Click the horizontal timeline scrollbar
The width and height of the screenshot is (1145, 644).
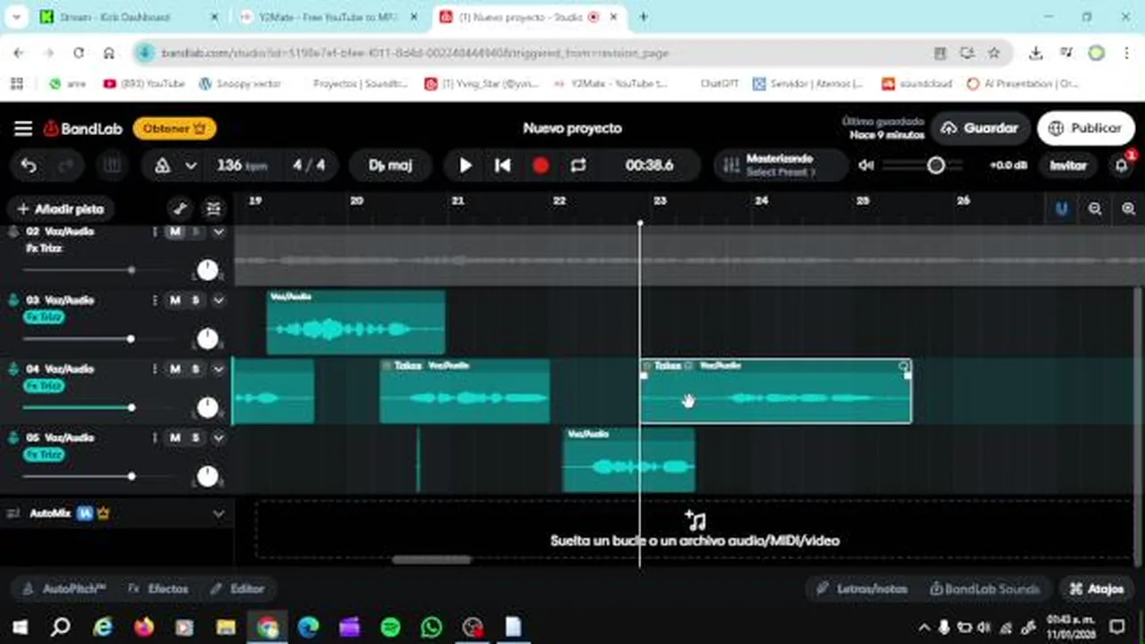(432, 561)
